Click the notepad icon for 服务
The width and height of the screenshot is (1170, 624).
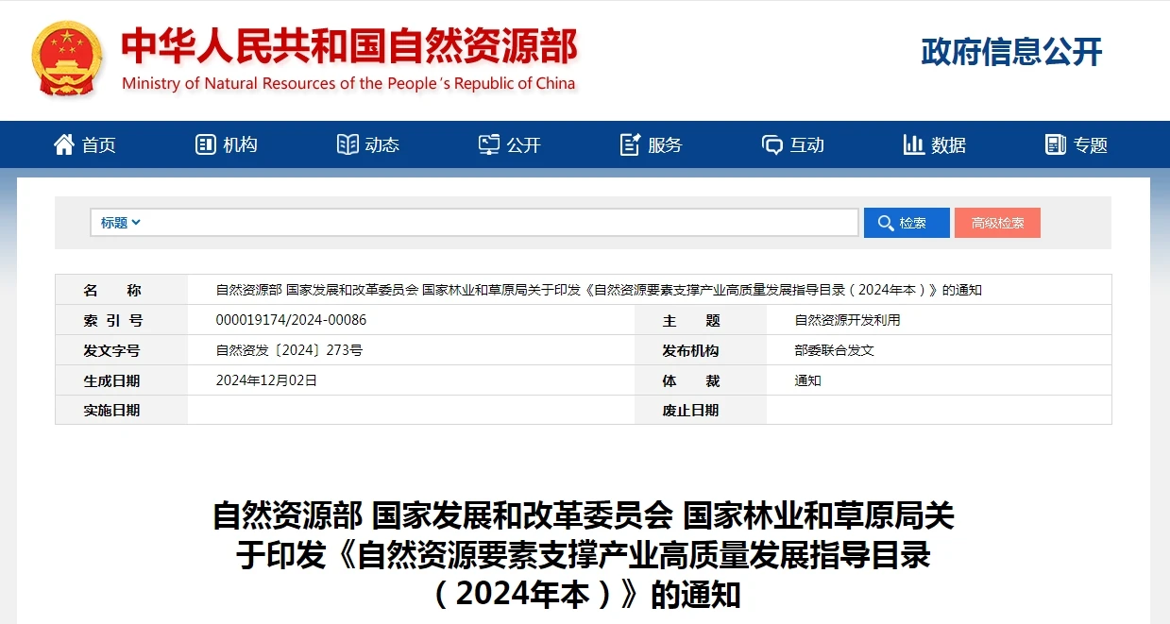630,144
